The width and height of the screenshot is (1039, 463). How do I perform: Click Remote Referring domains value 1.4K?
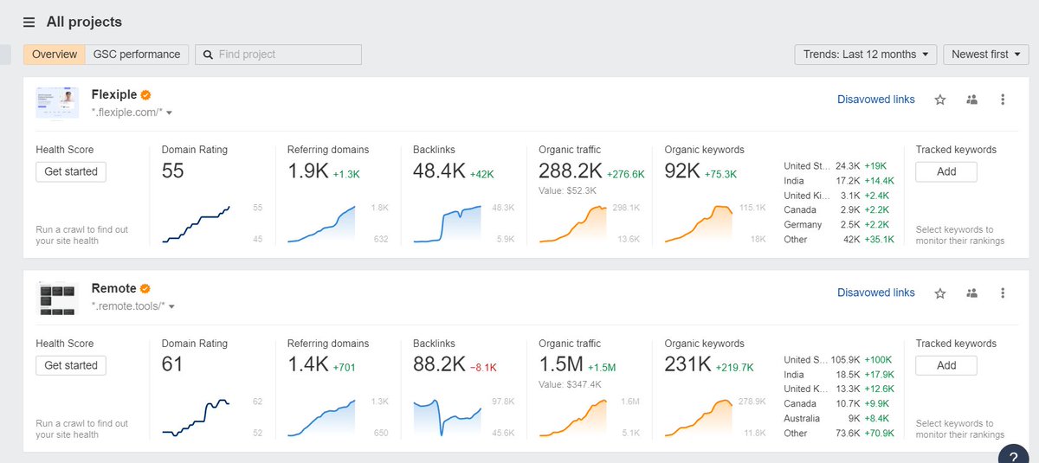pyautogui.click(x=307, y=365)
